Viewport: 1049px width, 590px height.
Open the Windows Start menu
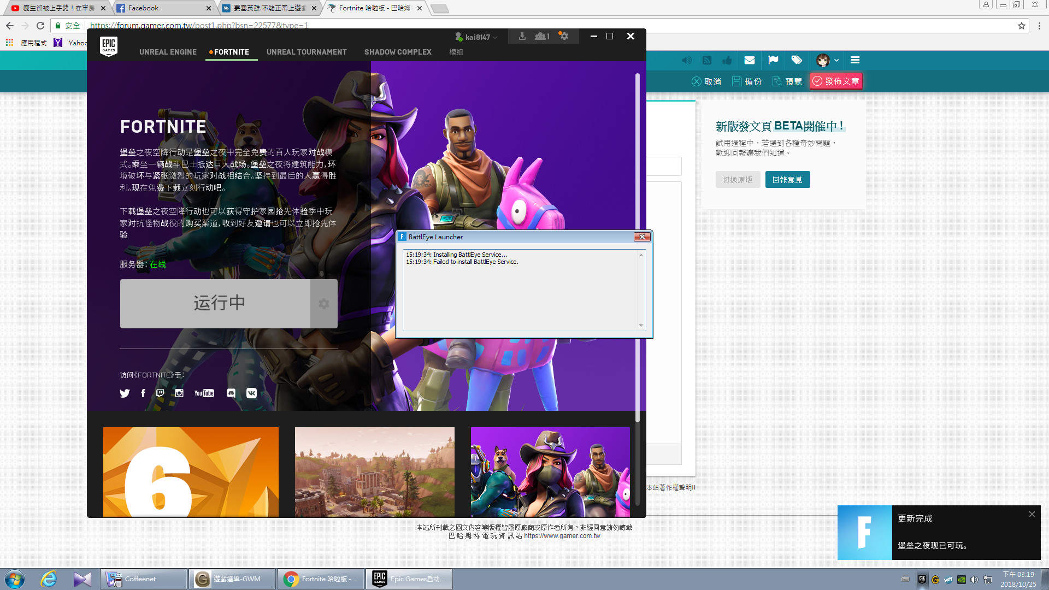pyautogui.click(x=15, y=579)
